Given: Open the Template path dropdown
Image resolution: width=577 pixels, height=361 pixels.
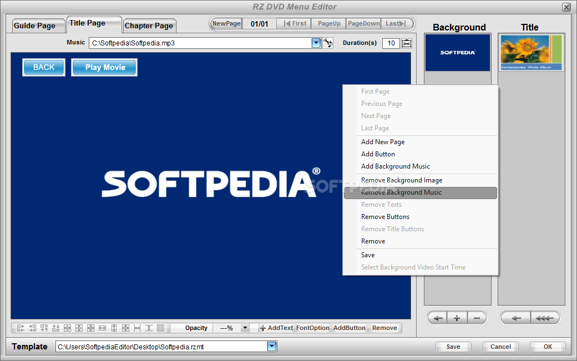Looking at the screenshot, I should (x=271, y=346).
